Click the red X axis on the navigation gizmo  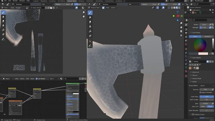pos(178,16)
